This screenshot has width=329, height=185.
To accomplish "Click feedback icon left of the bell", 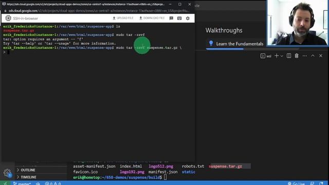I will click(x=312, y=184).
